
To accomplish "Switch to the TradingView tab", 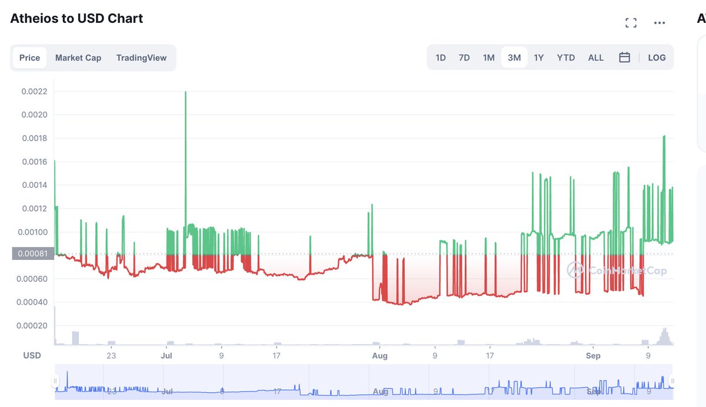I will pyautogui.click(x=141, y=58).
